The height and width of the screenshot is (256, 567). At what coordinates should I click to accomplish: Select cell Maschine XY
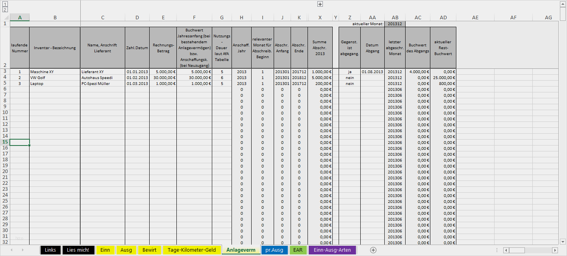point(55,72)
